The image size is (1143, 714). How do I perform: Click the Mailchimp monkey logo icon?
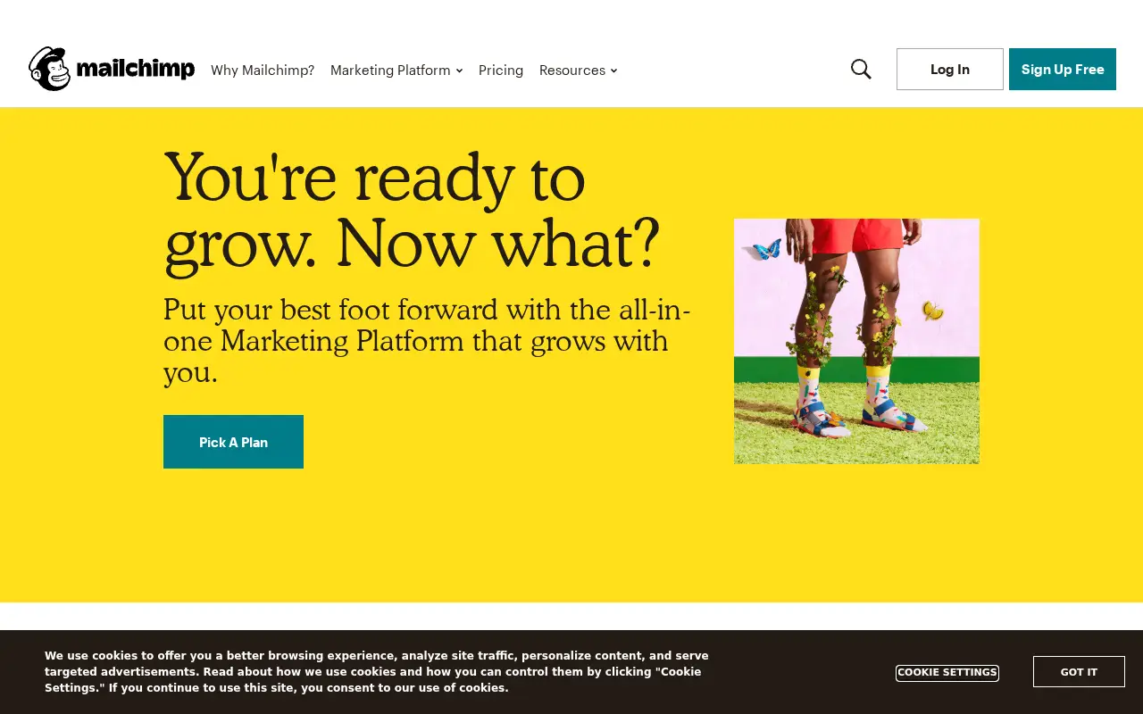[x=49, y=69]
